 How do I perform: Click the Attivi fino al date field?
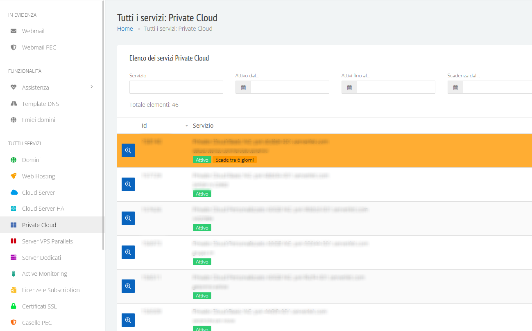pos(396,87)
